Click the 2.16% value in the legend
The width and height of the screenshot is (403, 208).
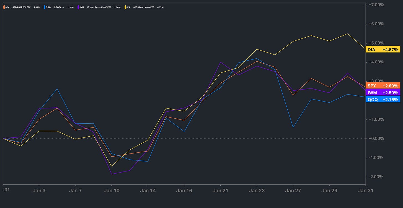[70, 7]
